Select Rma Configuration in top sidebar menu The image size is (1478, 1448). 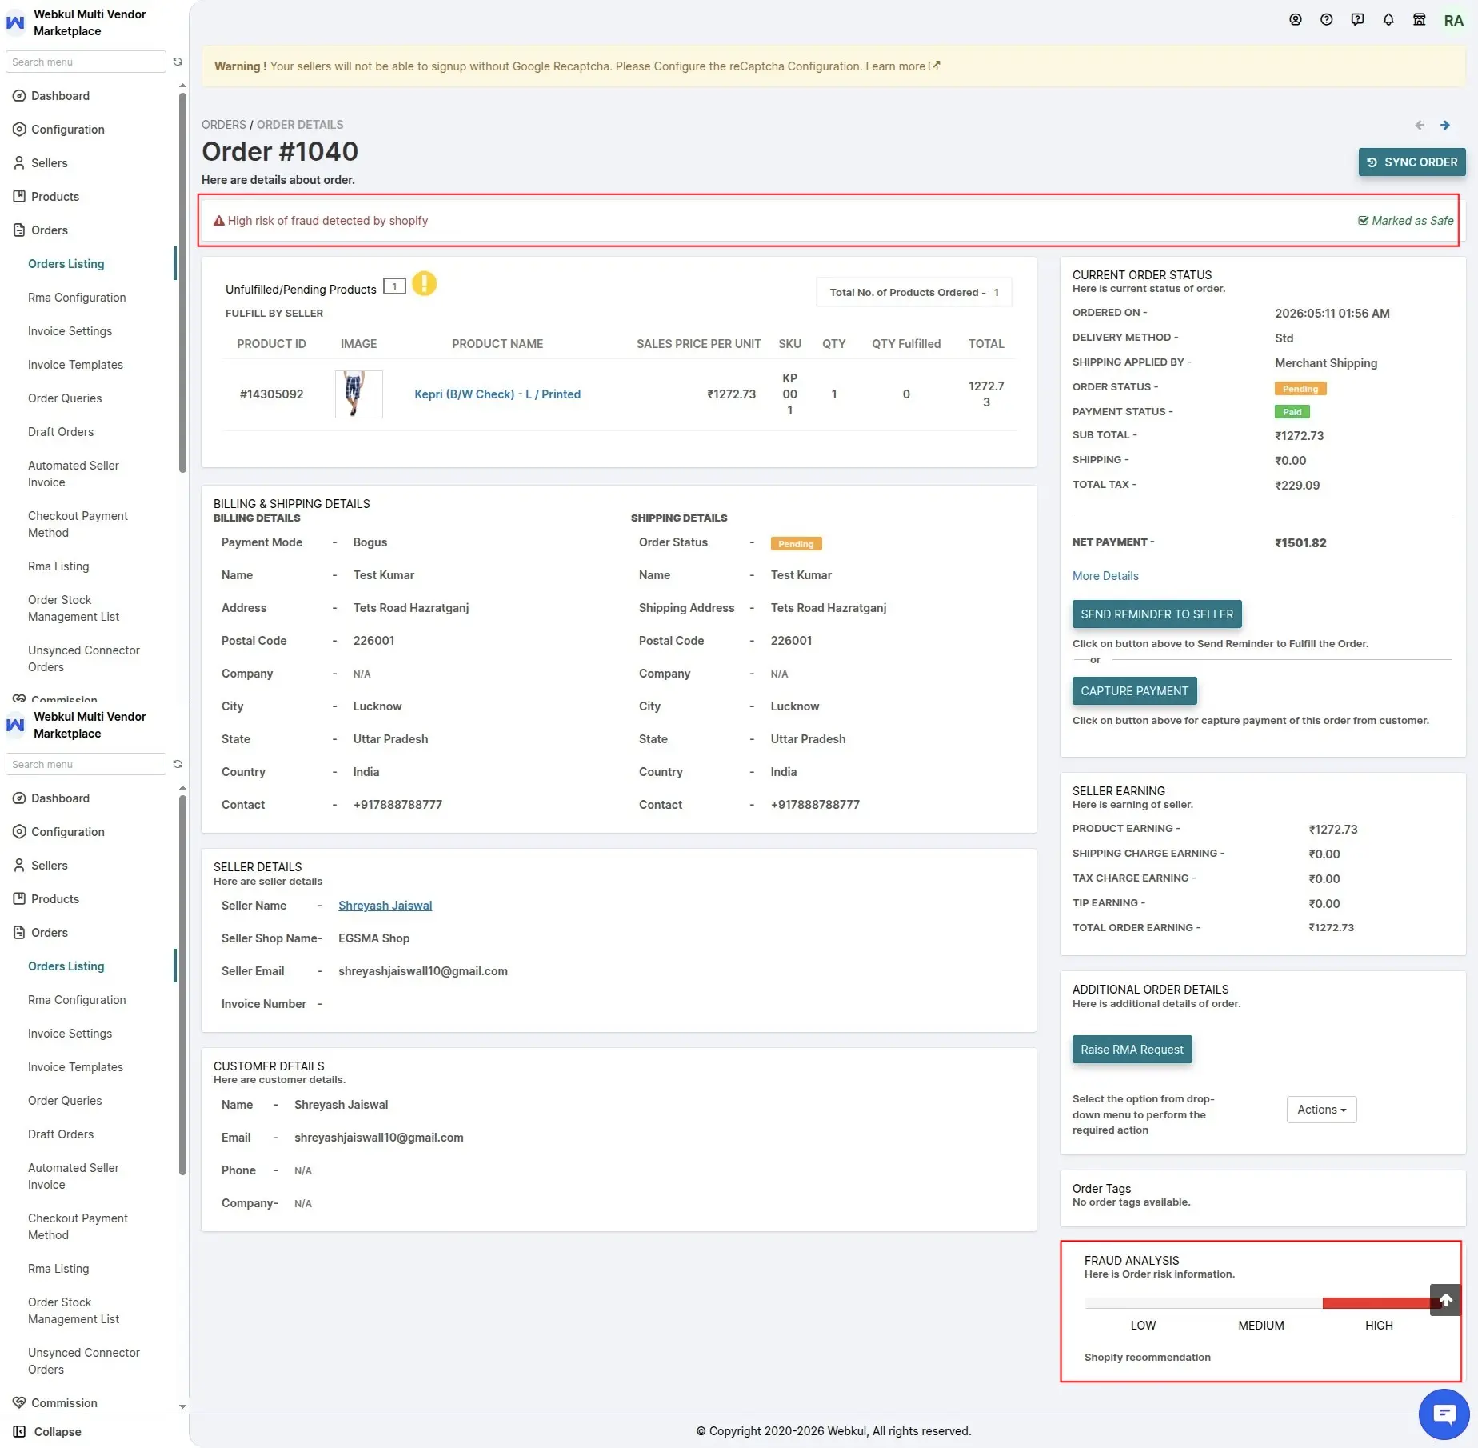click(77, 298)
